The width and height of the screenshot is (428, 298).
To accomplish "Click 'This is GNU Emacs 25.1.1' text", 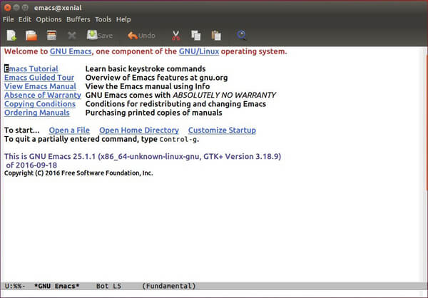I will (50, 156).
